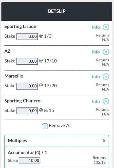114x168 pixels.
Task: Focus the Accumulator stake field showing 10.00
Action: pyautogui.click(x=29, y=160)
